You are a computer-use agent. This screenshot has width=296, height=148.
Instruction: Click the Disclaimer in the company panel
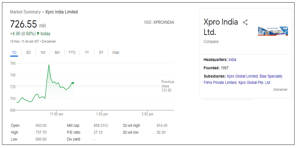pyautogui.click(x=280, y=90)
